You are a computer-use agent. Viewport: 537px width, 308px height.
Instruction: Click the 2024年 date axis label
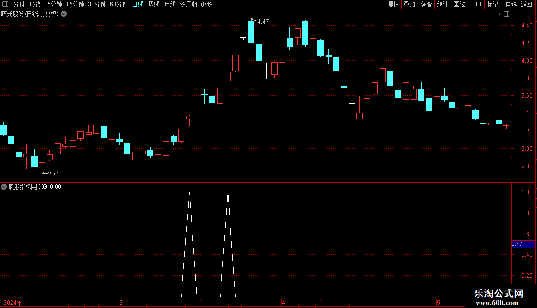click(x=13, y=302)
